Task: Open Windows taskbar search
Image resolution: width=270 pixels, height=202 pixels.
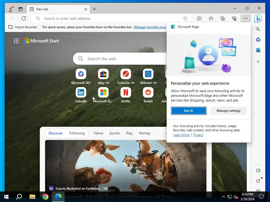Action: click(x=19, y=197)
